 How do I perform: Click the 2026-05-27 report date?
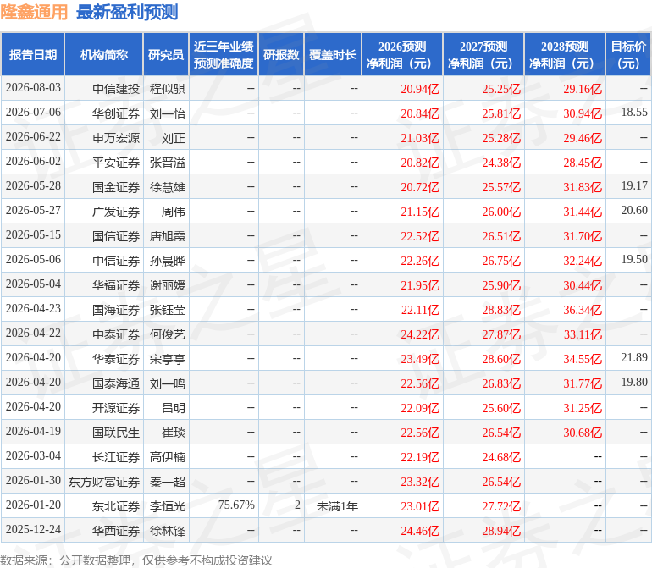pyautogui.click(x=33, y=211)
